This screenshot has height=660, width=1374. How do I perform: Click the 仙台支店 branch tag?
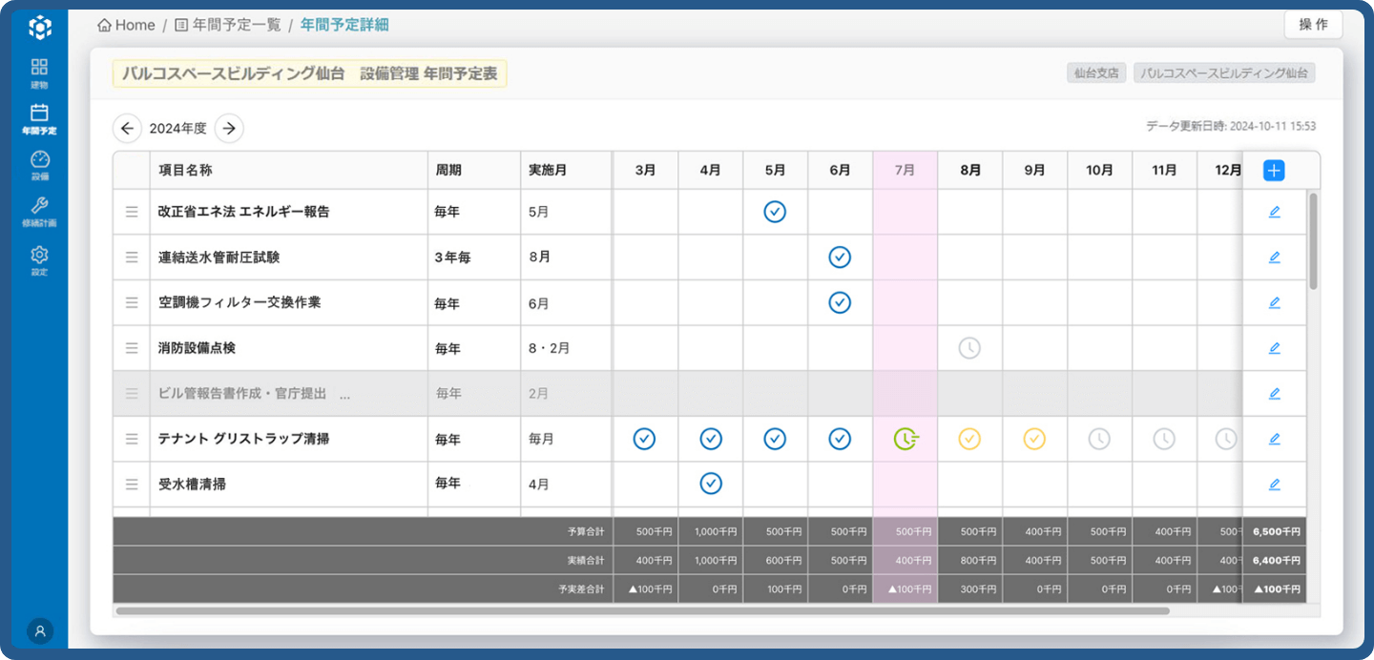pyautogui.click(x=1096, y=73)
